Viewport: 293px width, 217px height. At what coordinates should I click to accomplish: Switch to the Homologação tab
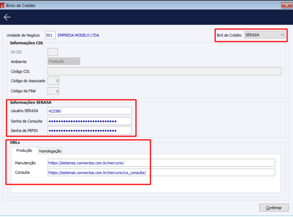[x=50, y=151]
